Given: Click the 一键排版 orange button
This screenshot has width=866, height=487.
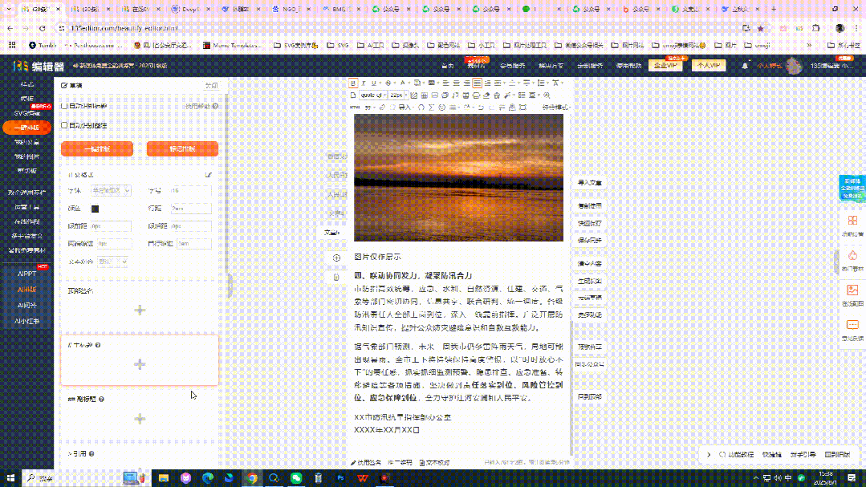Looking at the screenshot, I should pyautogui.click(x=97, y=148).
